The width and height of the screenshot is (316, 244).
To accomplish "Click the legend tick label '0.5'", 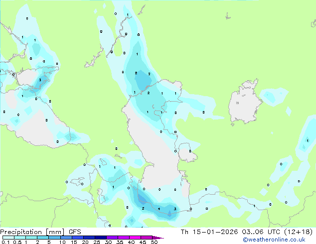I will 17,242.
